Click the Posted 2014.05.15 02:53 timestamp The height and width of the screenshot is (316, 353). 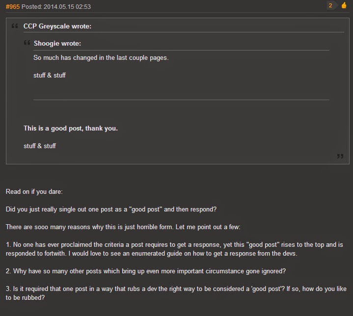click(56, 6)
